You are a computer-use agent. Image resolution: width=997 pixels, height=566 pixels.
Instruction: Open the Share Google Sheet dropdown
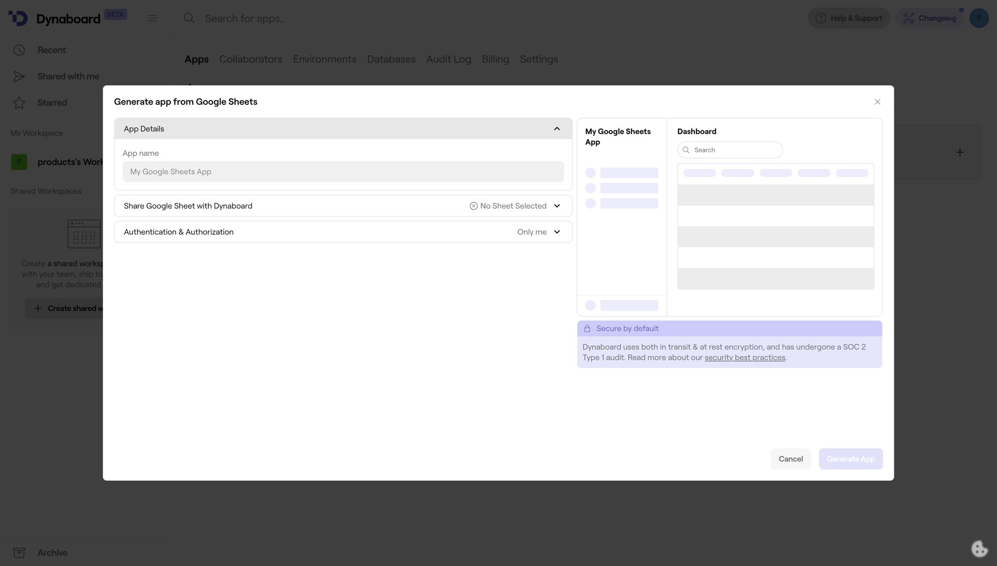(x=557, y=206)
